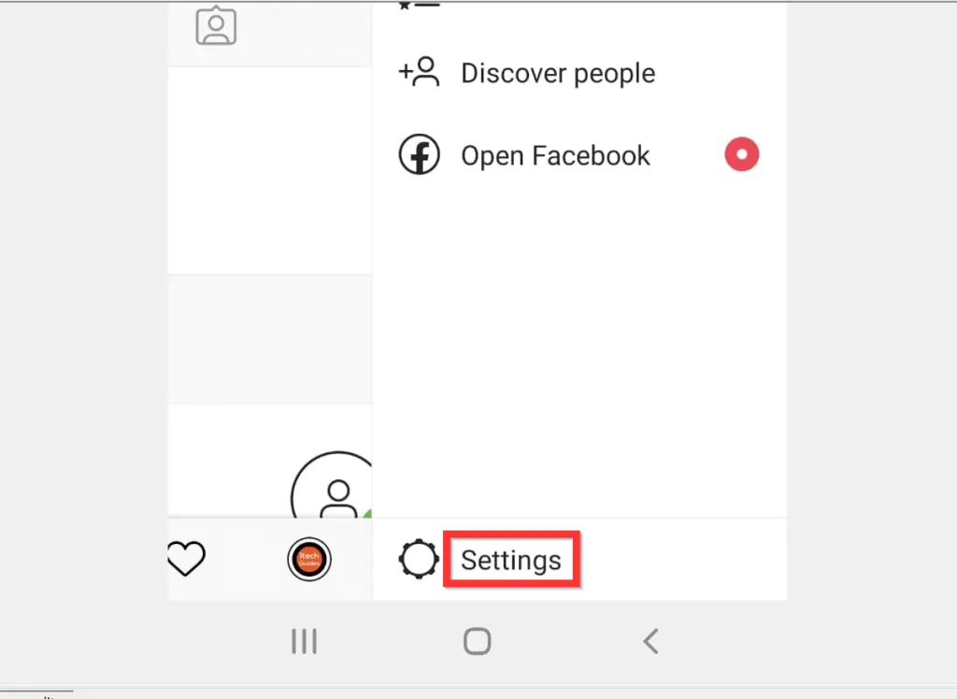Image resolution: width=957 pixels, height=699 pixels.
Task: Tap the Android back arrow
Action: click(x=650, y=641)
